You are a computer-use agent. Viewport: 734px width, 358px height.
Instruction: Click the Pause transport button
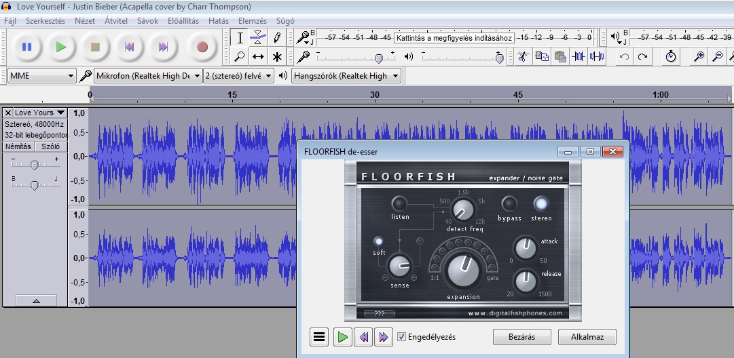coord(26,47)
